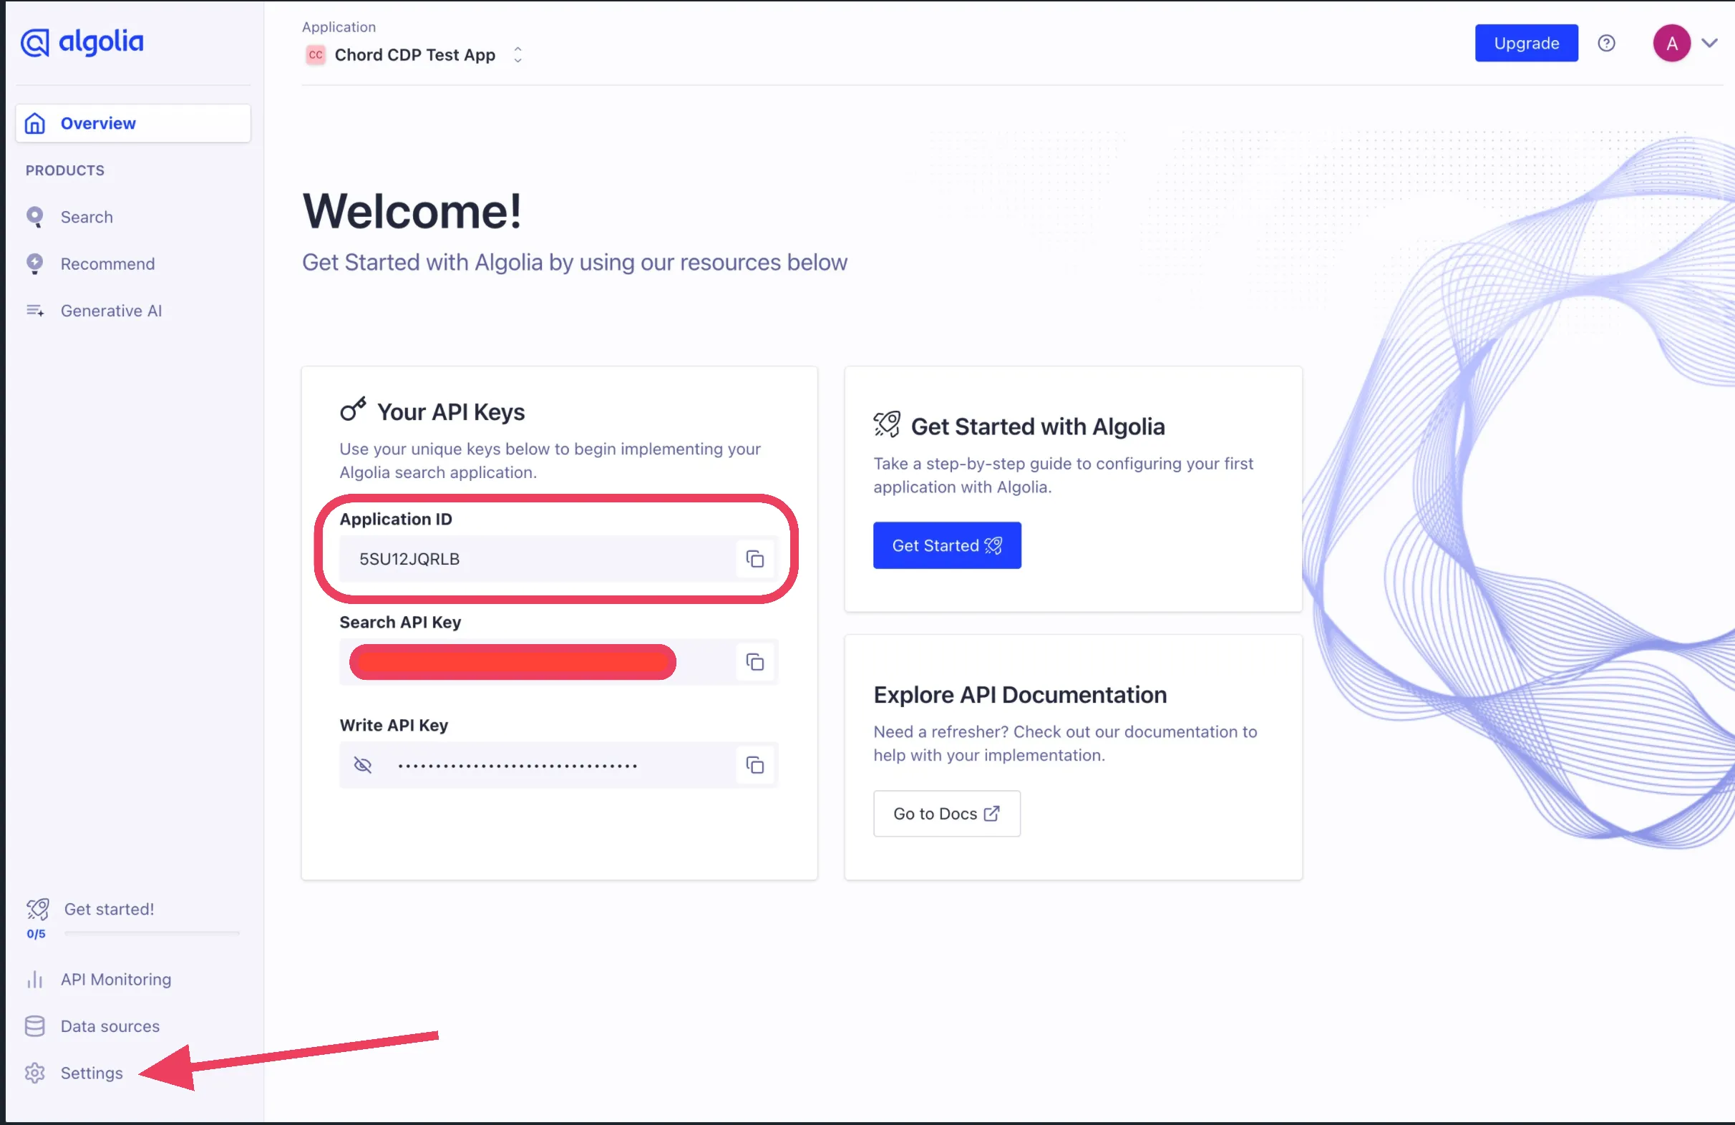Select Chord CDP Test App name
Screen dimensions: 1735x1125
point(415,54)
